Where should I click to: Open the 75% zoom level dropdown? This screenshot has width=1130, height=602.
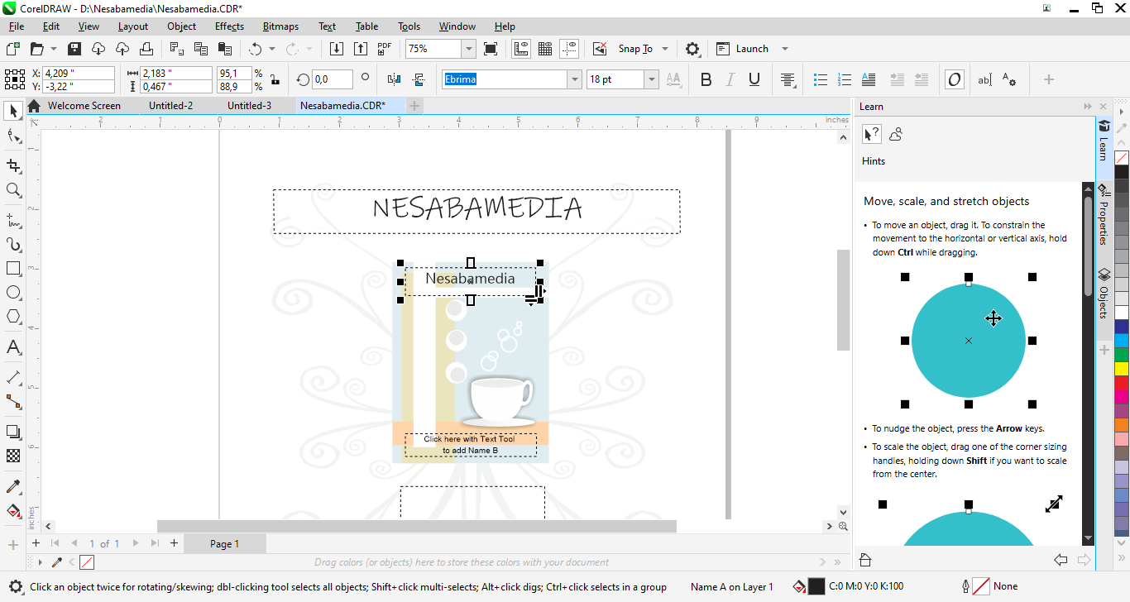468,49
